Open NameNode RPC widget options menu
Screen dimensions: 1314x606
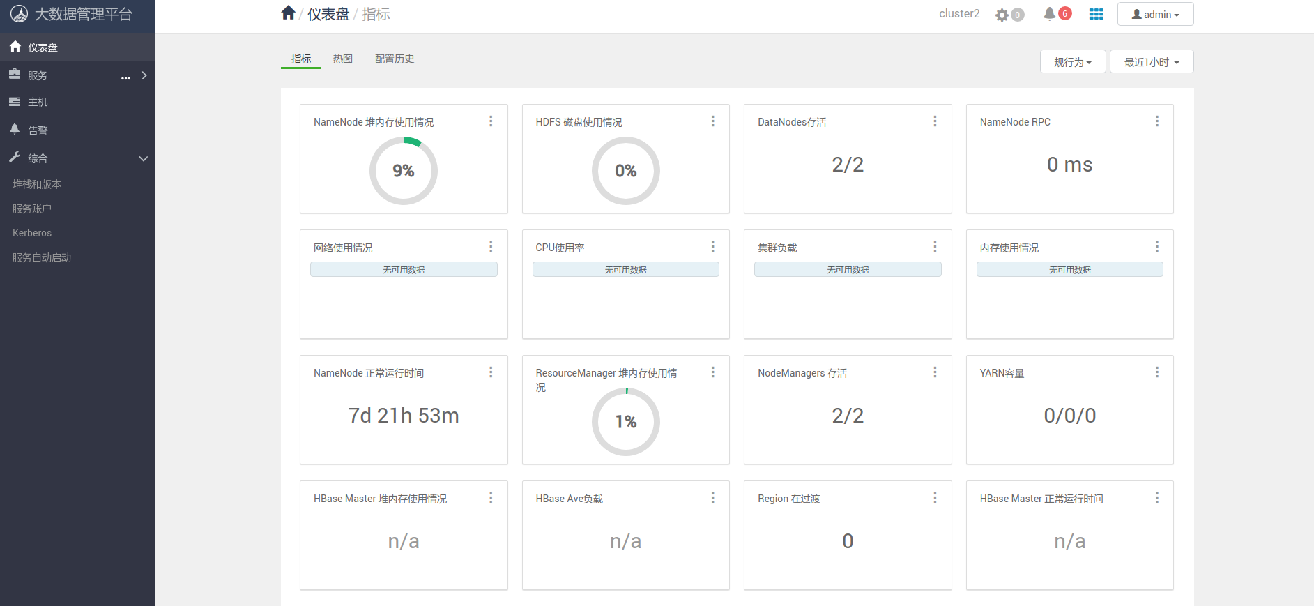click(x=1156, y=121)
